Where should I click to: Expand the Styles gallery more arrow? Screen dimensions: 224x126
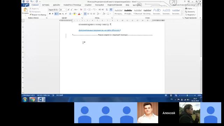pos(182,14)
